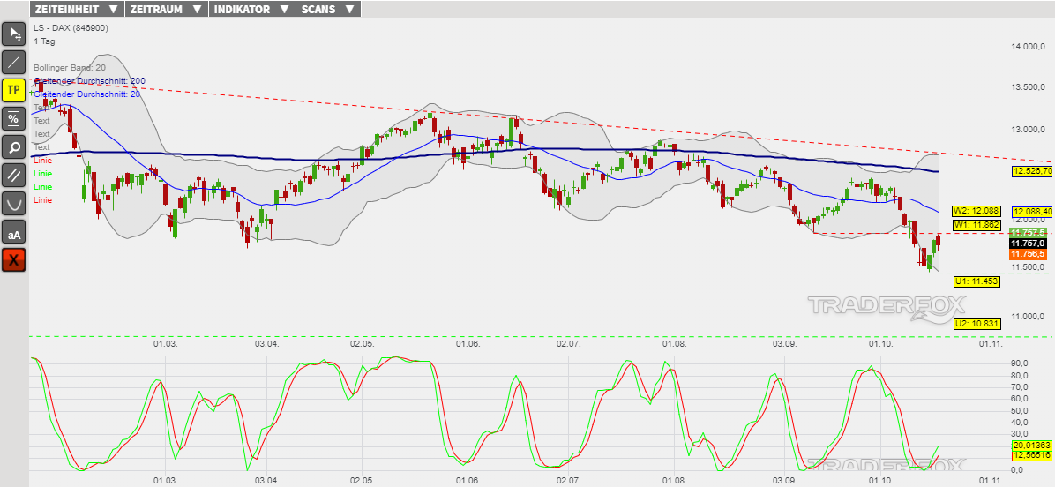Screen dimensions: 1055x487
Task: Click the 90,0 oscillator axis label
Action: (1020, 363)
